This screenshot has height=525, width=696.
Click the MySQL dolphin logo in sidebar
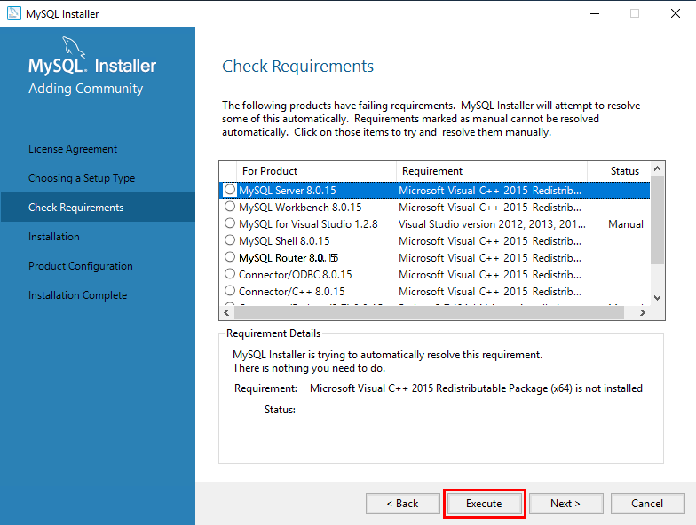[73, 47]
